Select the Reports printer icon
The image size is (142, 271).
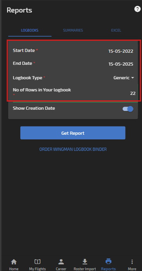tap(108, 262)
